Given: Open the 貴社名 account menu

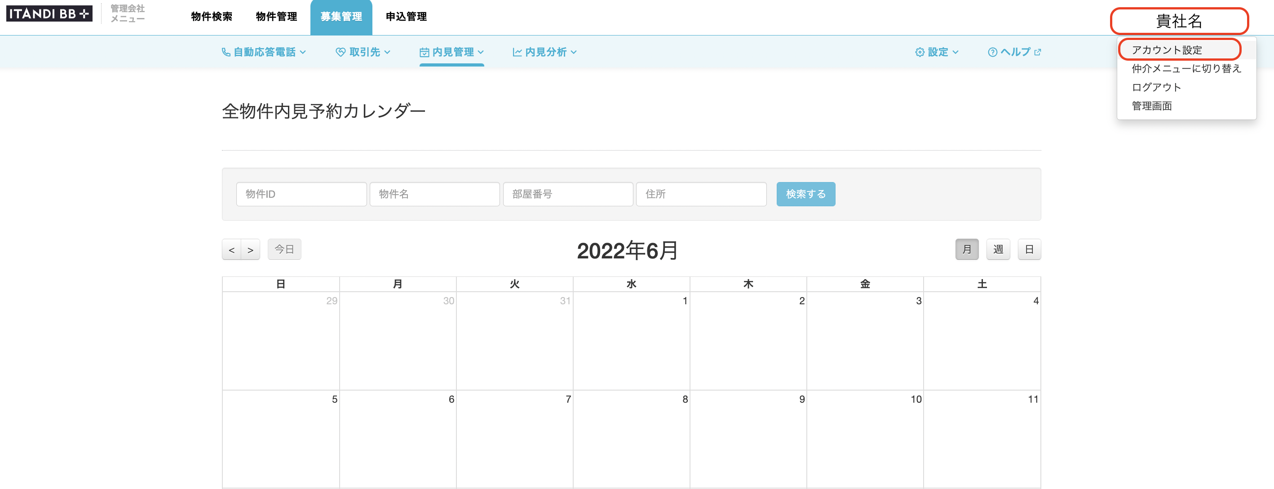Looking at the screenshot, I should 1179,21.
